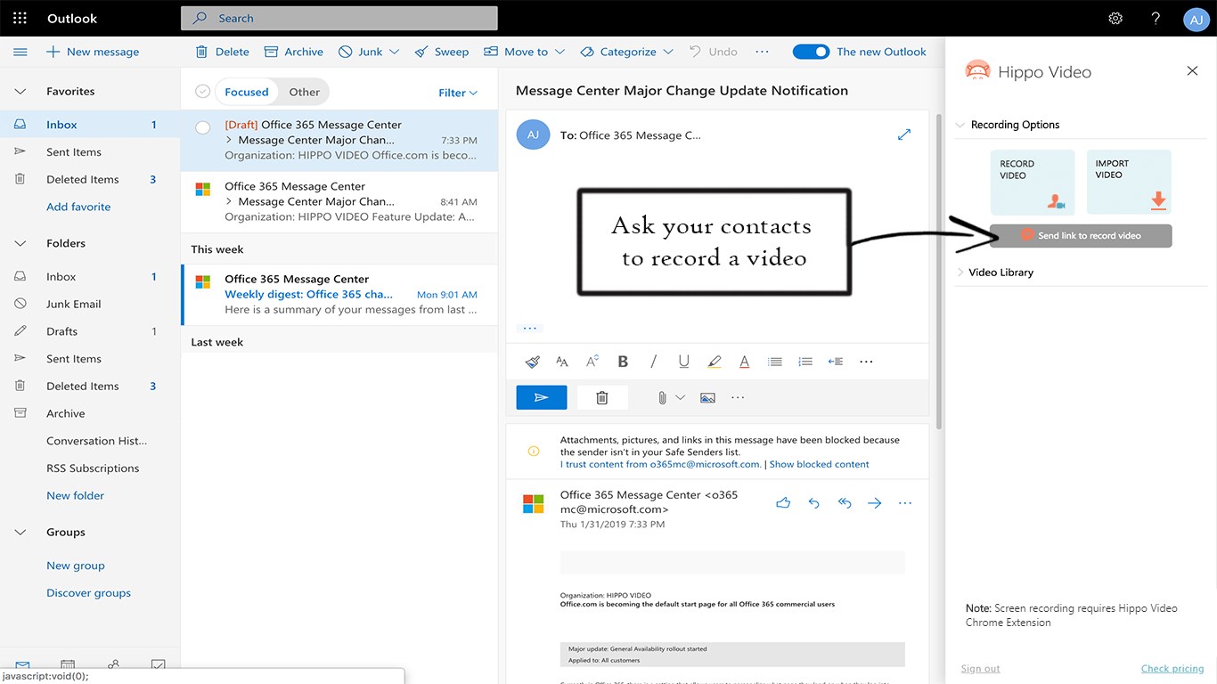Viewport: 1217px width, 684px height.
Task: Open the Filter dropdown
Action: click(x=458, y=93)
